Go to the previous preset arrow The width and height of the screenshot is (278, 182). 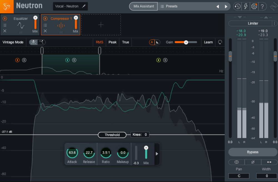(218, 7)
